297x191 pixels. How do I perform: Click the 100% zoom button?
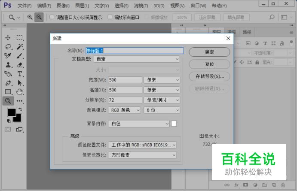pyautogui.click(x=182, y=18)
